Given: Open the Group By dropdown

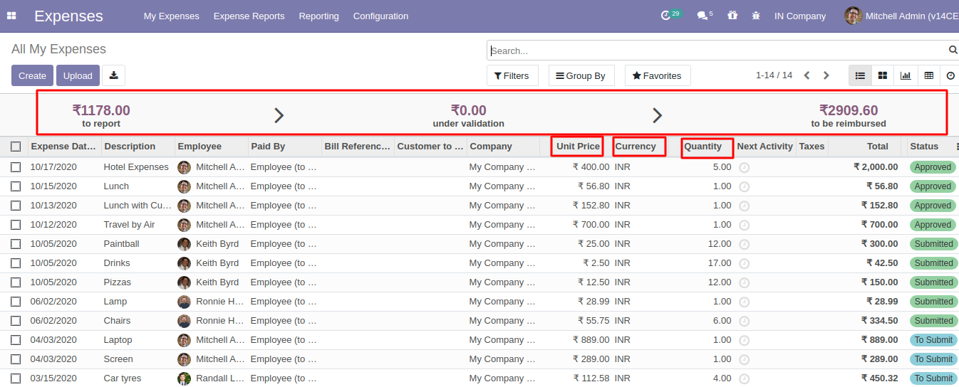Looking at the screenshot, I should tap(581, 75).
